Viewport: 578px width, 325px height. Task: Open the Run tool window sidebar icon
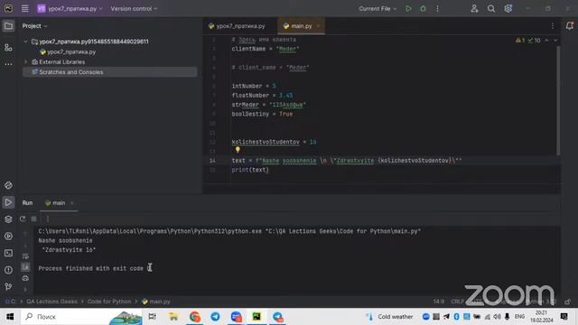[8, 202]
